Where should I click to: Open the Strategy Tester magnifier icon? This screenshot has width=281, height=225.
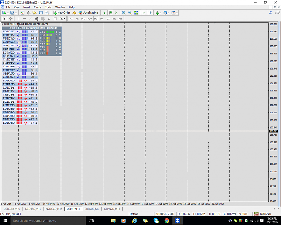point(47,13)
